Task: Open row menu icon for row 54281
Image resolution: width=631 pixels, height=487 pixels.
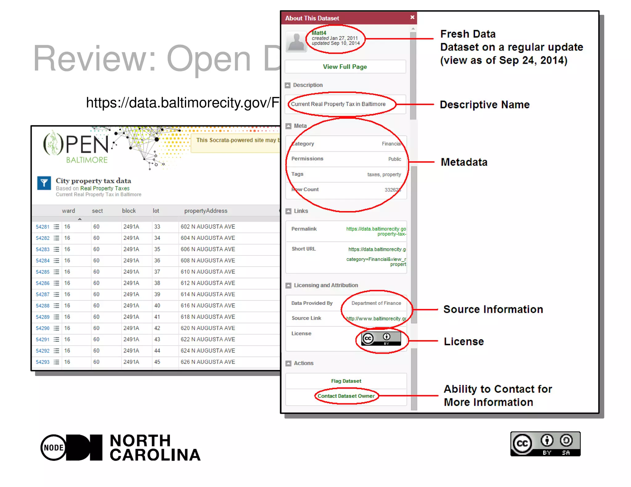Action: click(56, 227)
